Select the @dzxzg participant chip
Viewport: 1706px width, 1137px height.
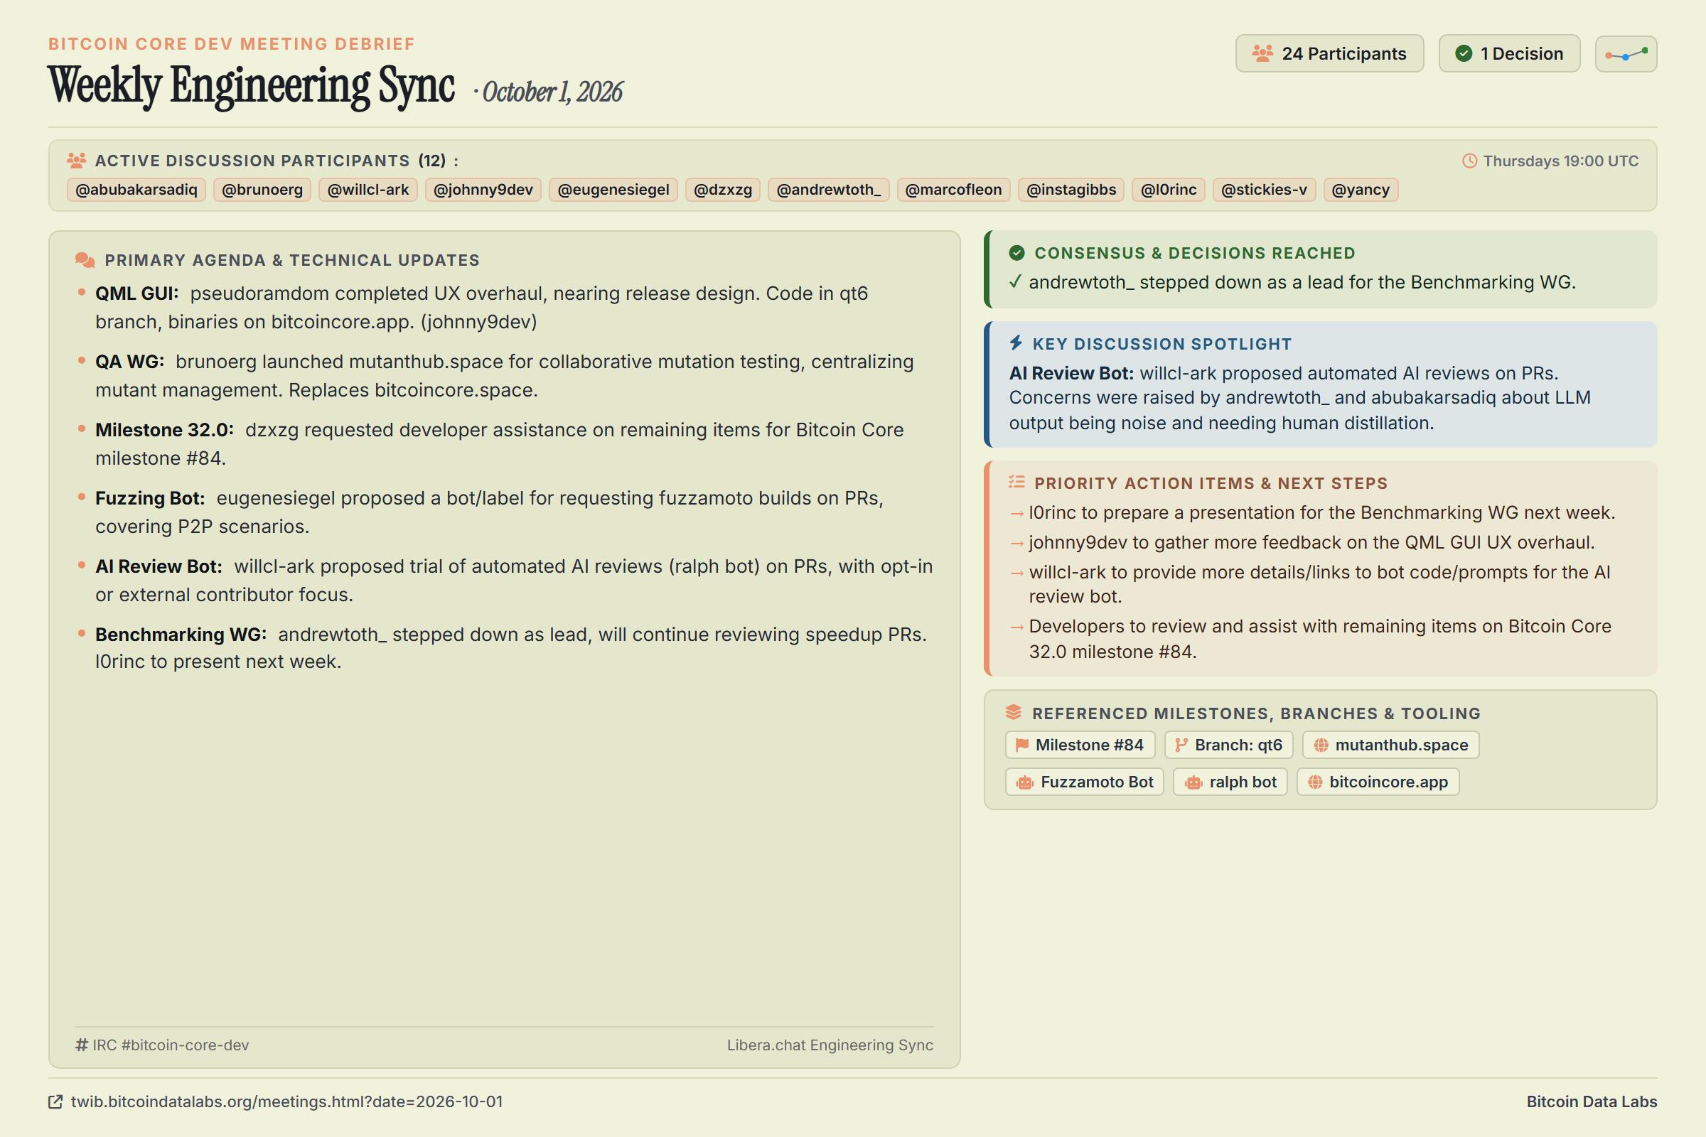pos(722,190)
